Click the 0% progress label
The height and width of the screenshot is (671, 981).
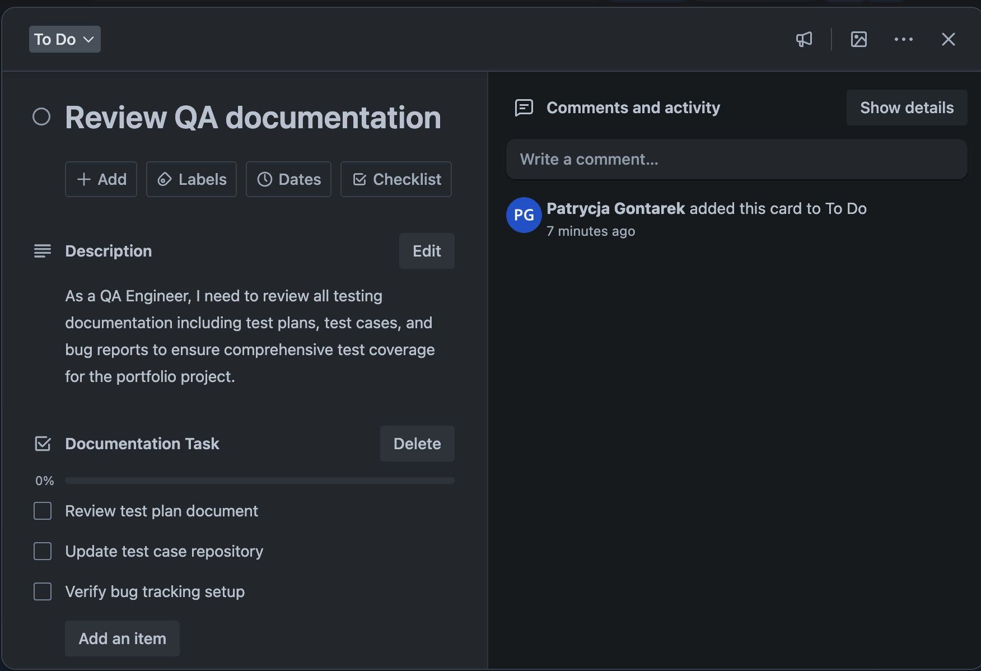(45, 481)
